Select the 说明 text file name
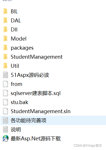106x150 pixels. [x=16, y=130]
